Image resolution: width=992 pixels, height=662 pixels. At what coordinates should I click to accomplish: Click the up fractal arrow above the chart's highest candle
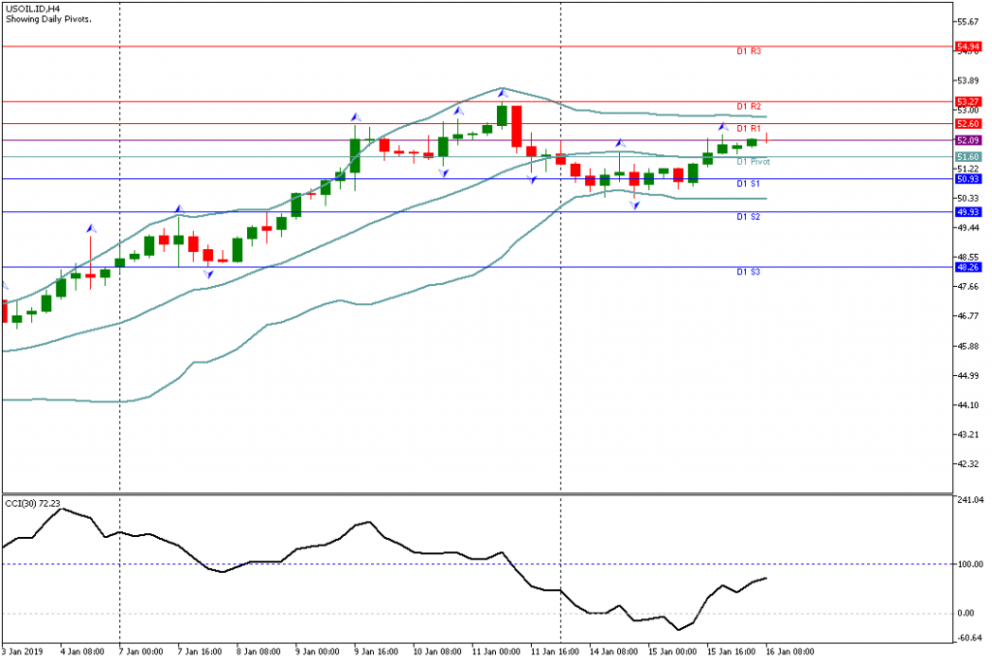[x=502, y=93]
